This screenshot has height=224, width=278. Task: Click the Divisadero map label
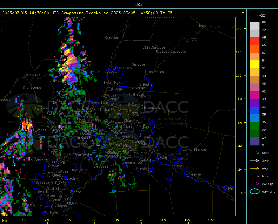pos(151,108)
